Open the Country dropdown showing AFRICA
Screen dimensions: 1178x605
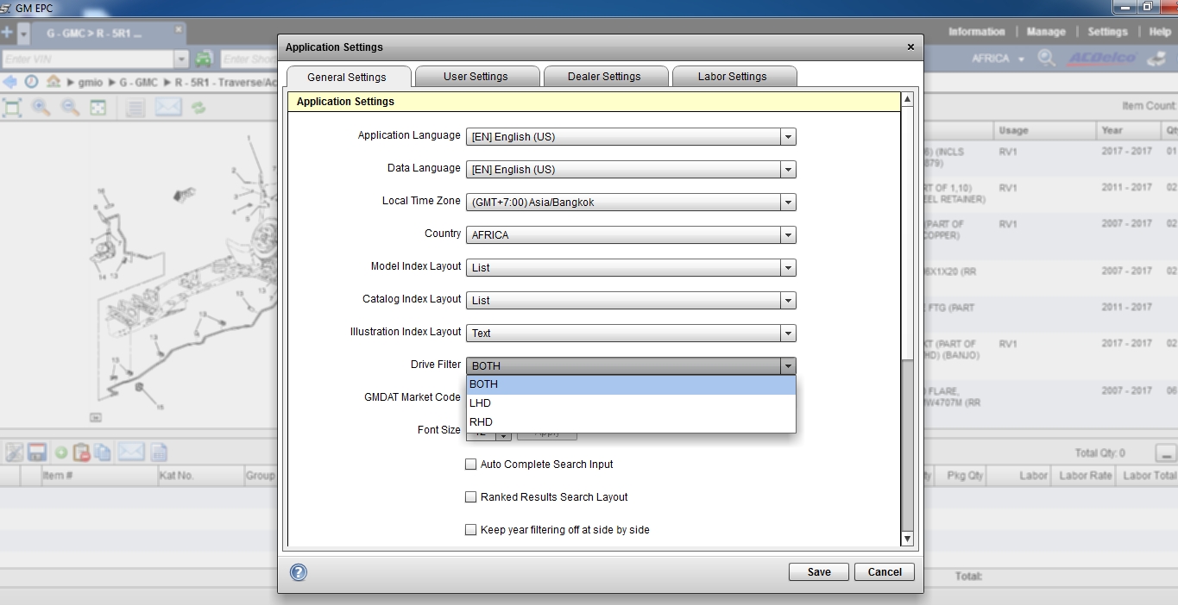[x=631, y=235]
